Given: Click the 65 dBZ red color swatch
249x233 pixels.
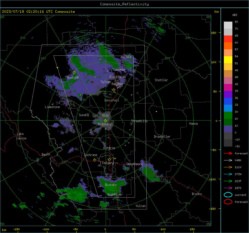Looking at the screenshot, I should tap(228, 39).
